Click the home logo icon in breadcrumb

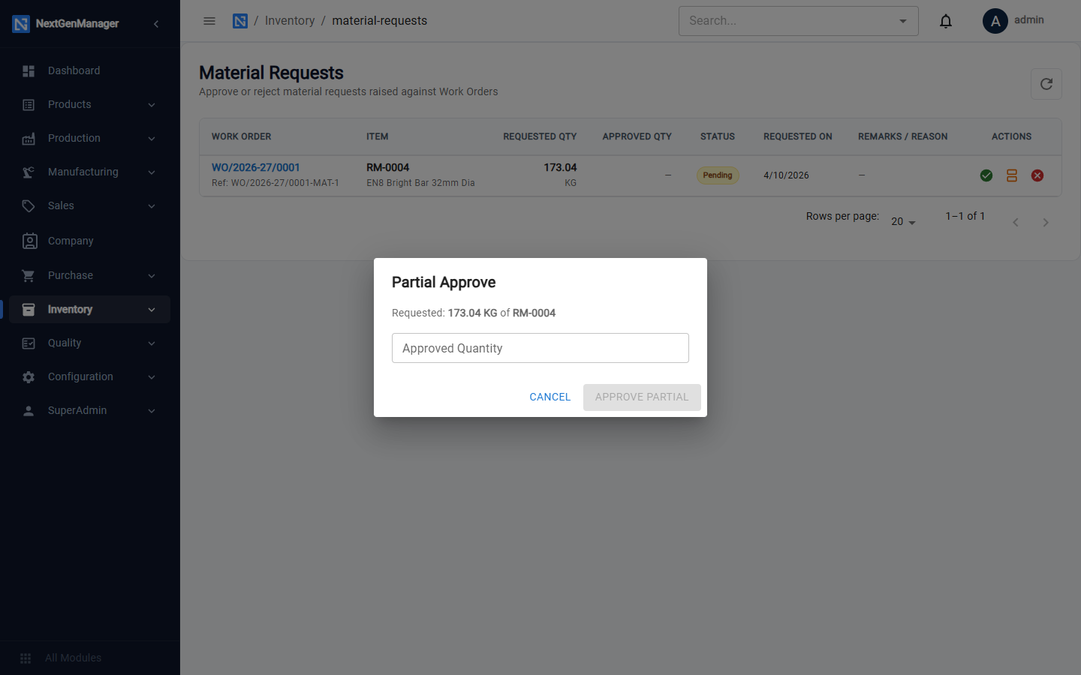tap(240, 21)
